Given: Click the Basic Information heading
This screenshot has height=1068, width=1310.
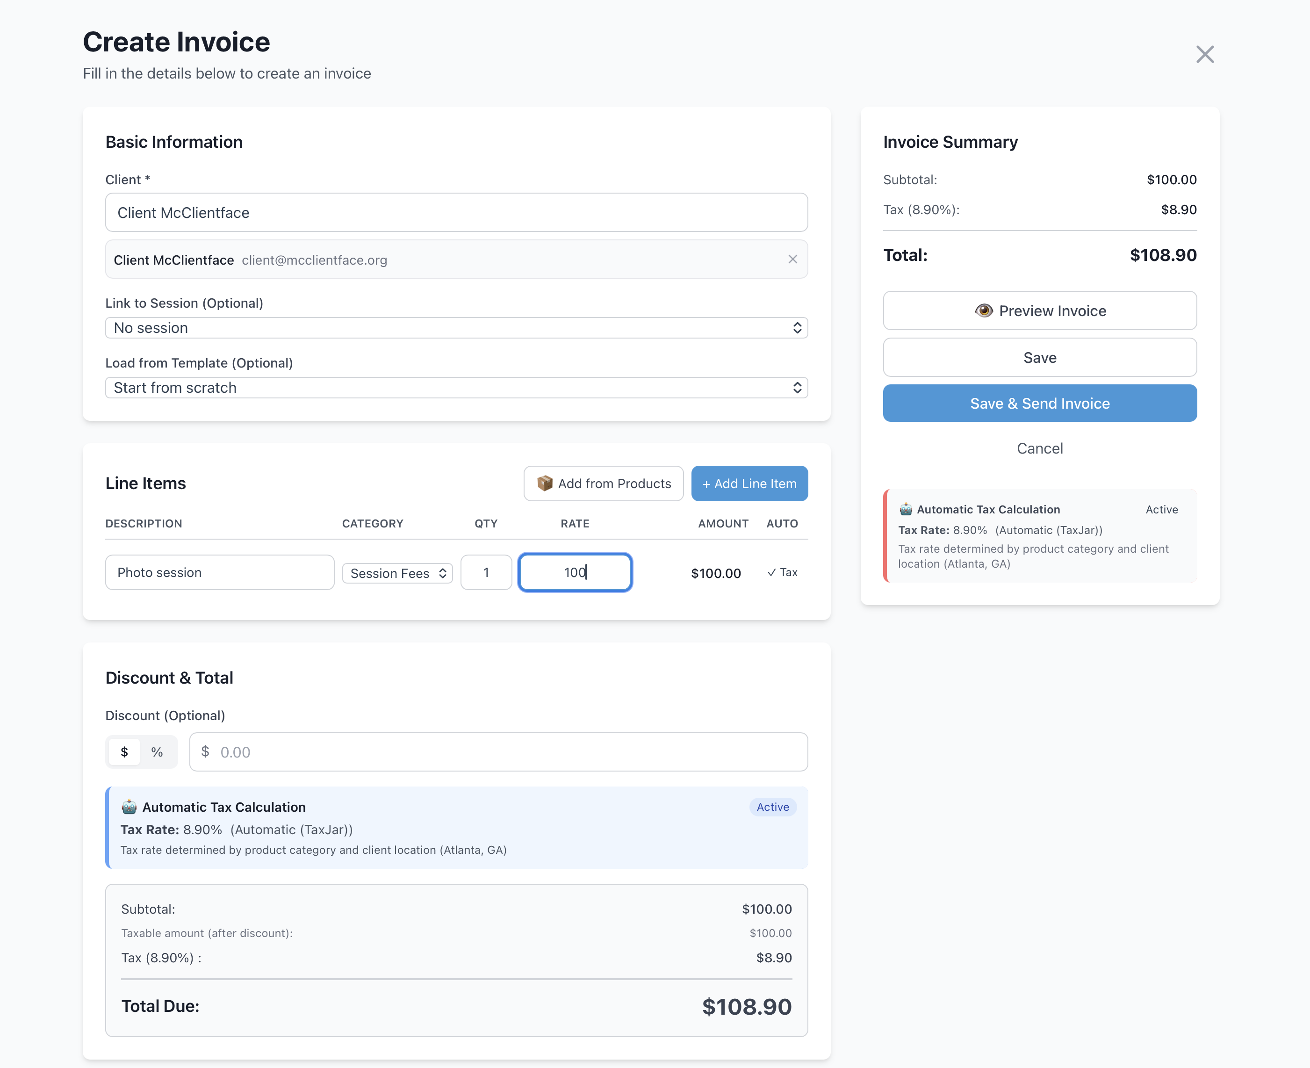Looking at the screenshot, I should (x=174, y=142).
